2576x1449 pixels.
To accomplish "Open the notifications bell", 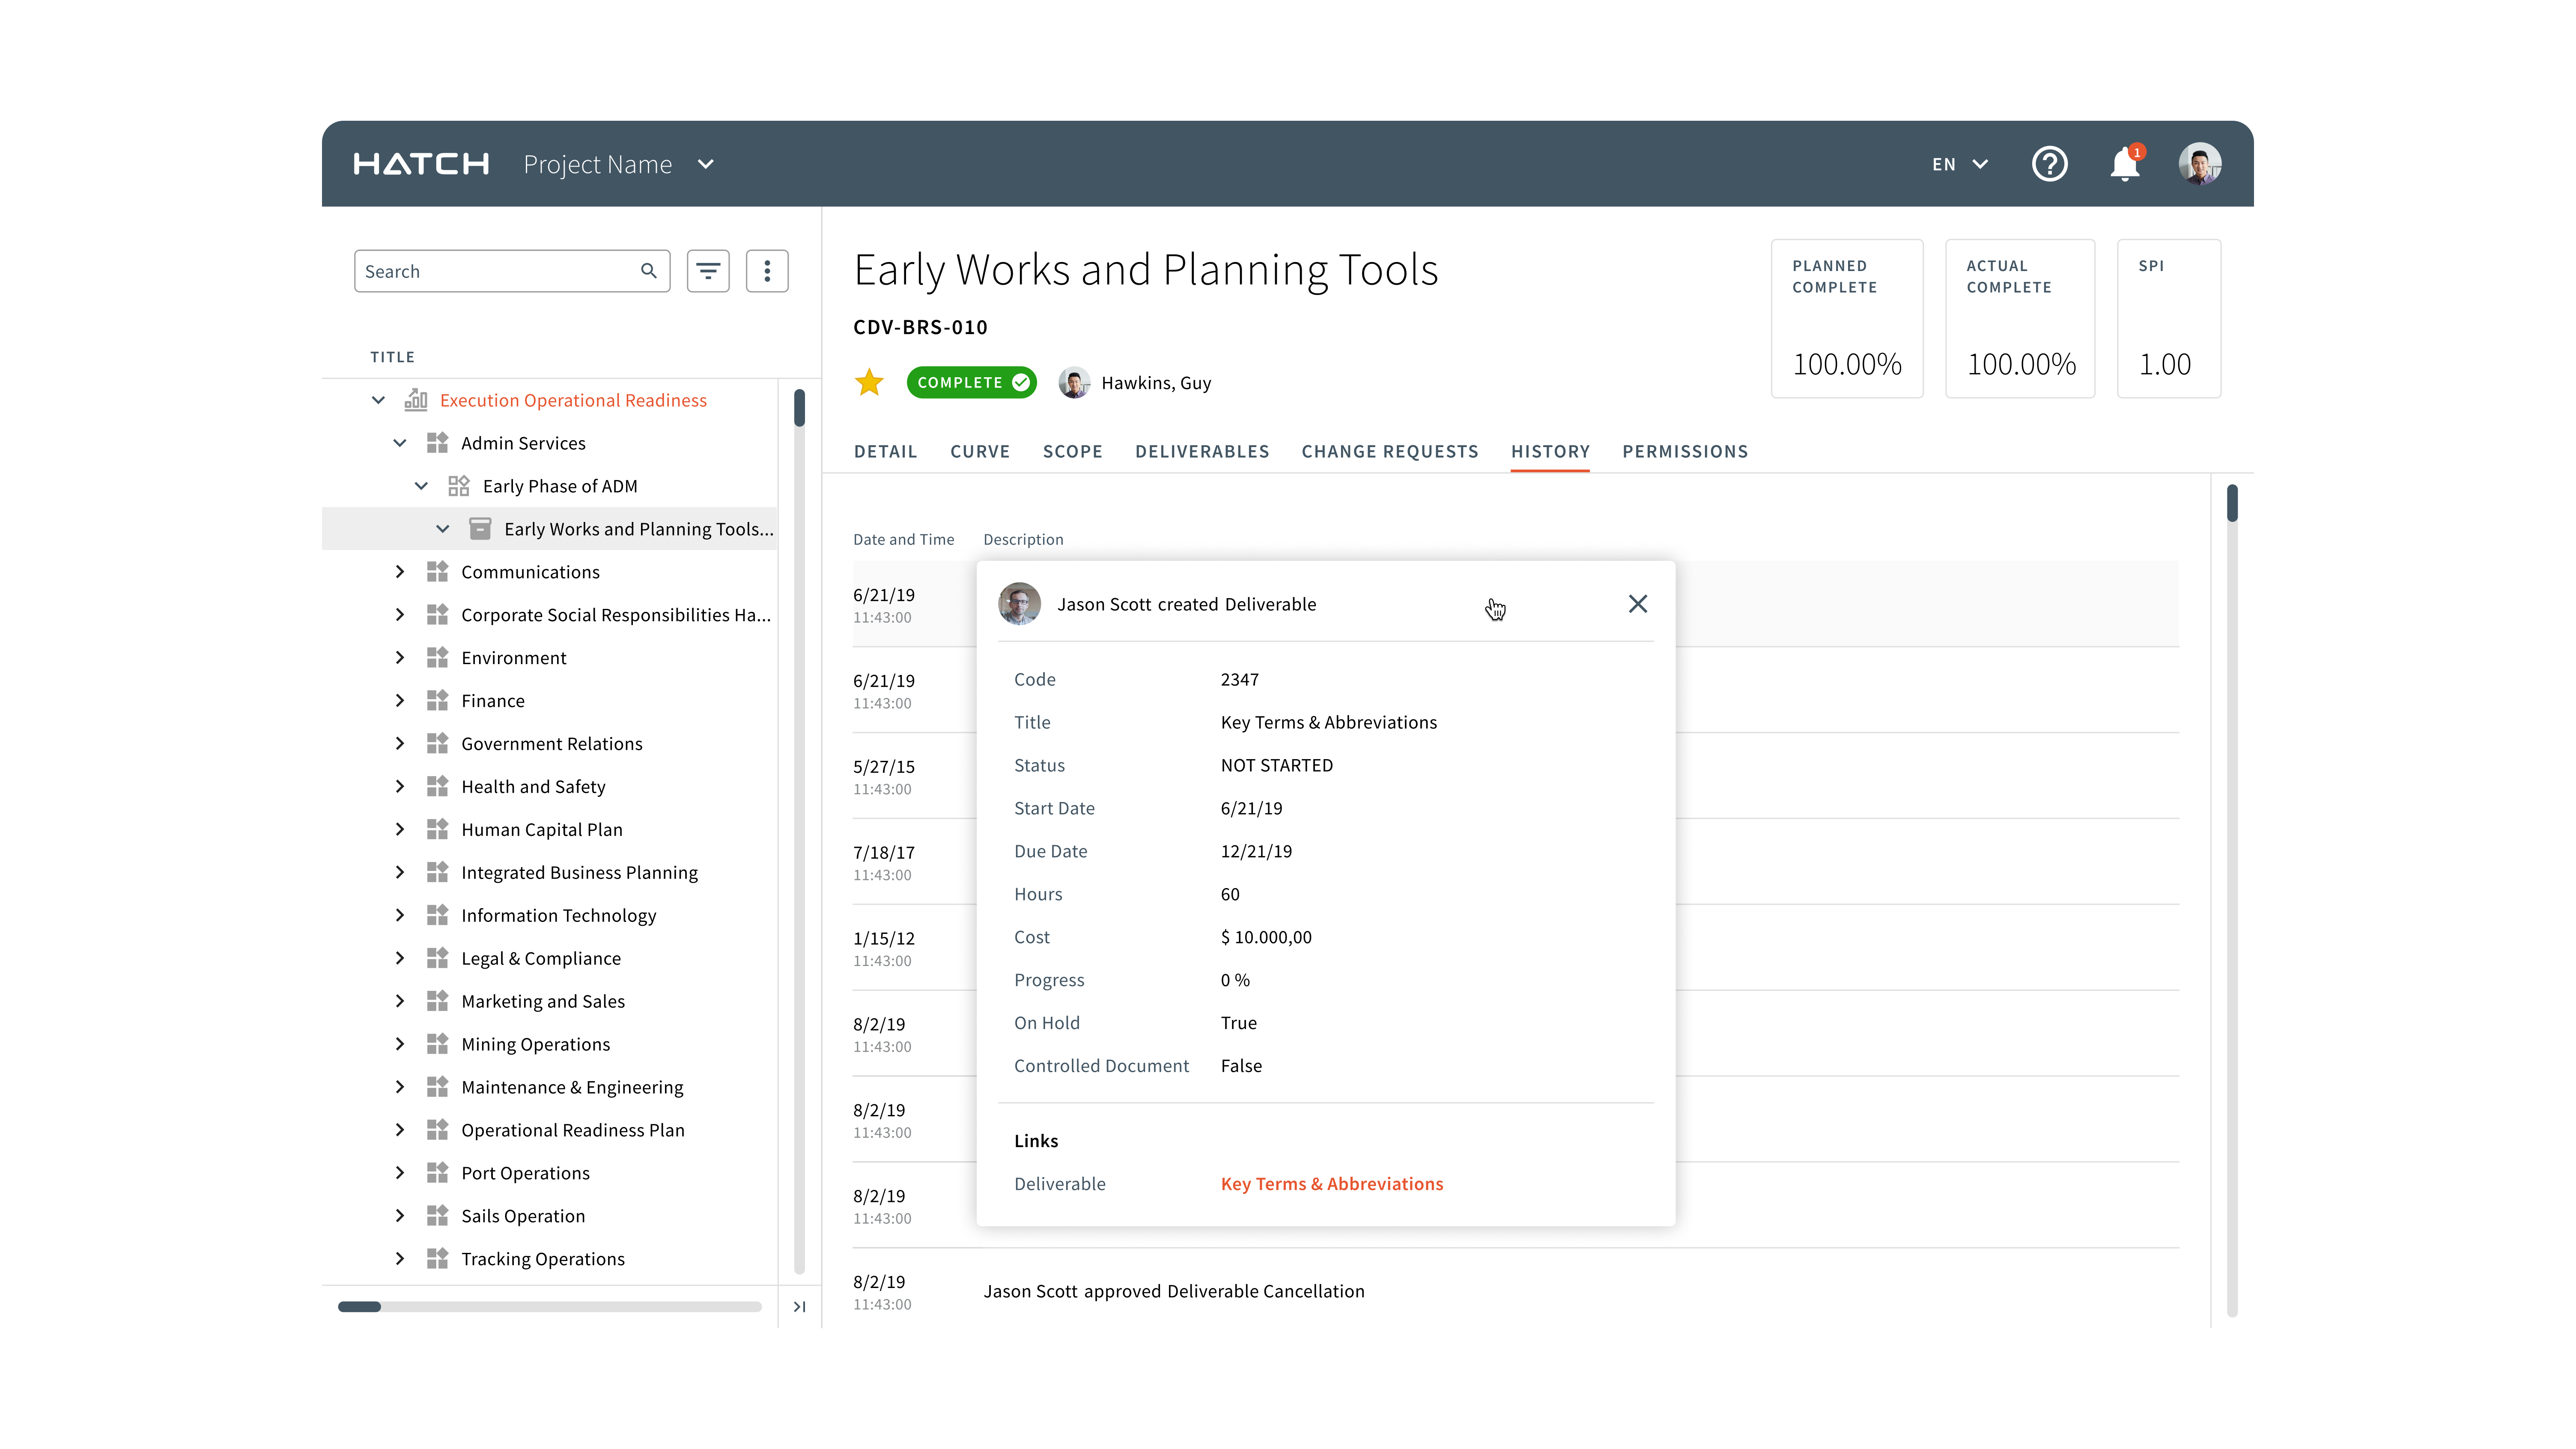I will pos(2124,164).
